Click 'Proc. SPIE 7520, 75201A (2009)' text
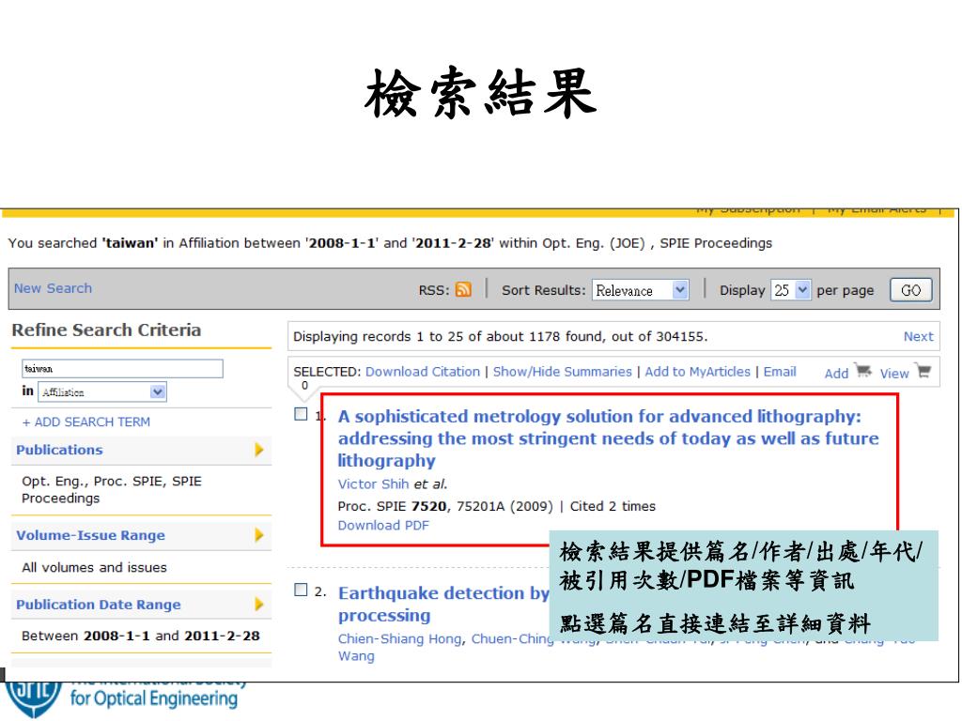962x721 pixels. [444, 506]
